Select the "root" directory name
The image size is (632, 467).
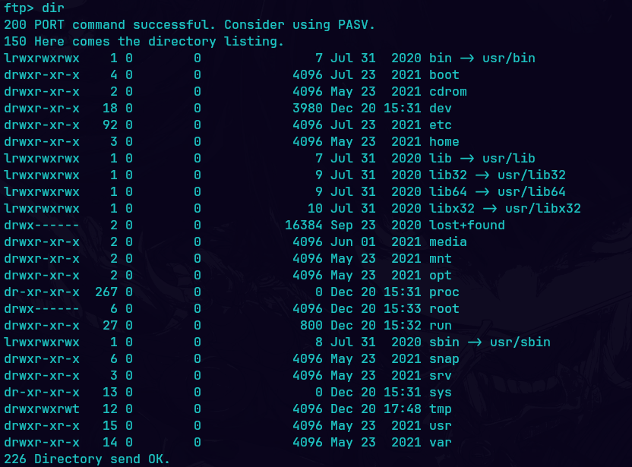tap(444, 309)
